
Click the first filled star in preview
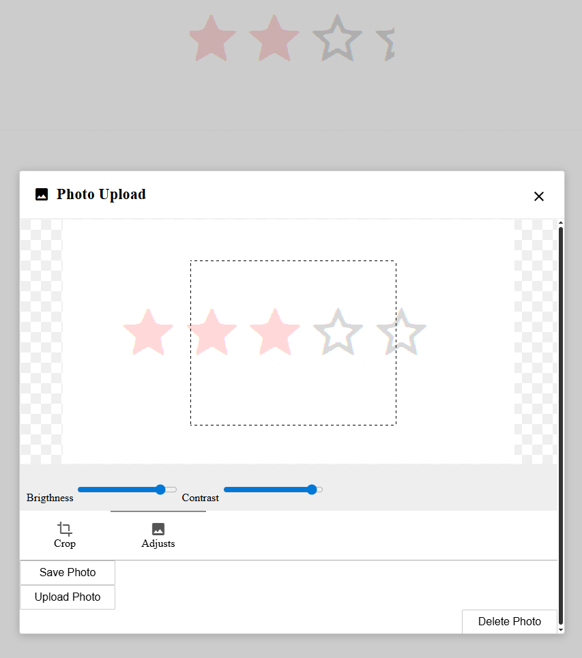148,332
